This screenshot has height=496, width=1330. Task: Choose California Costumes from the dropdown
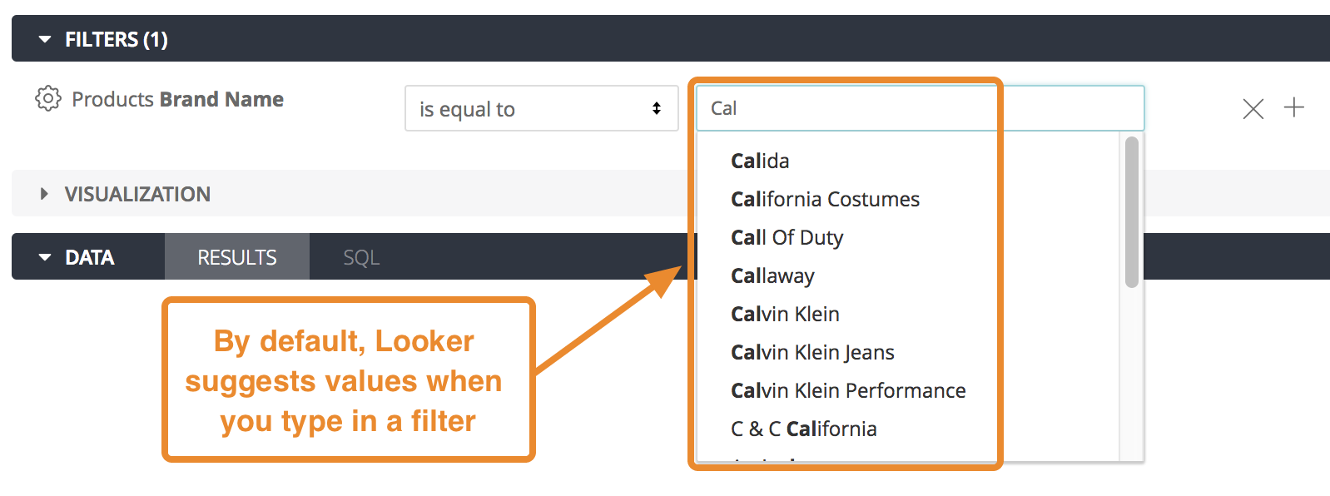[824, 199]
